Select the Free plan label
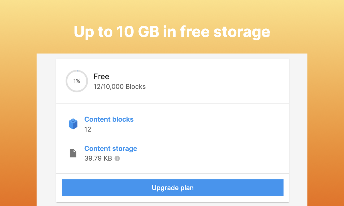Viewport: 344px width, 206px height. tap(101, 76)
